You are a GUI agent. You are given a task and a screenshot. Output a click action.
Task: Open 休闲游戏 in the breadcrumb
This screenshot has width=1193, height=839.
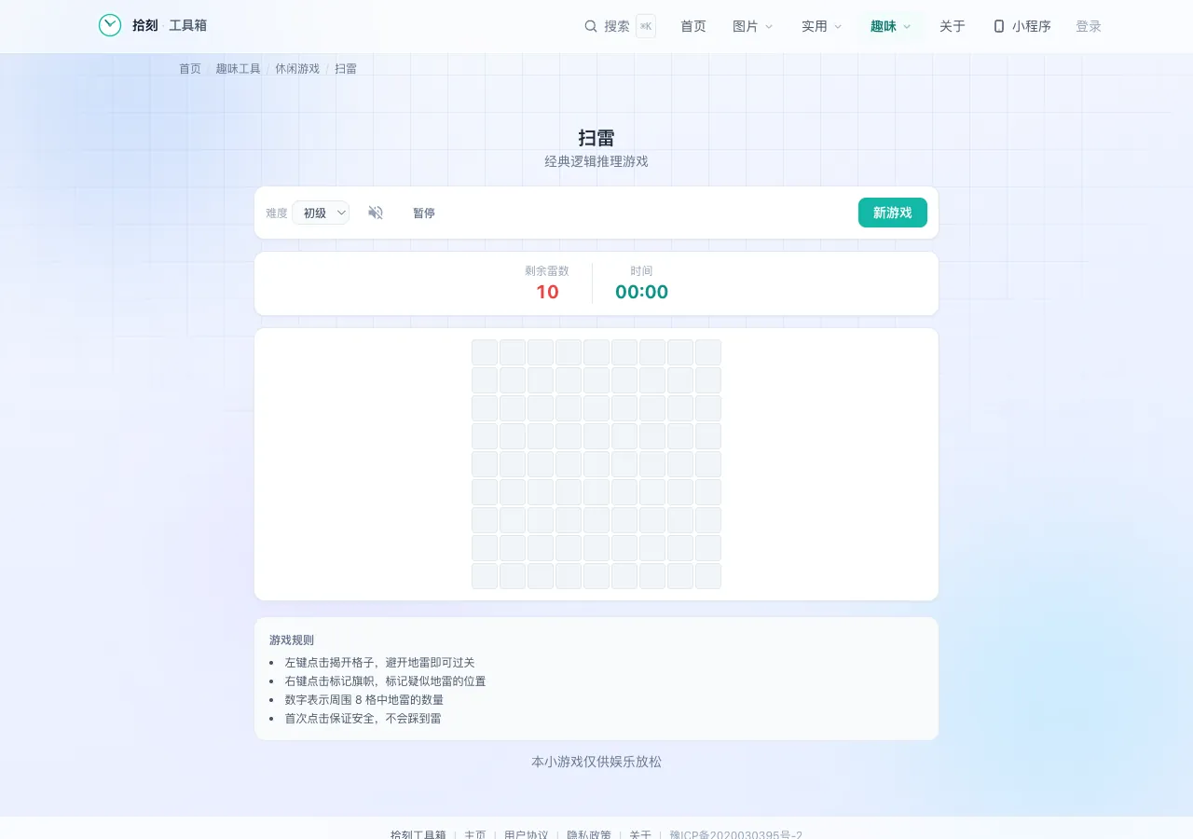pos(297,69)
